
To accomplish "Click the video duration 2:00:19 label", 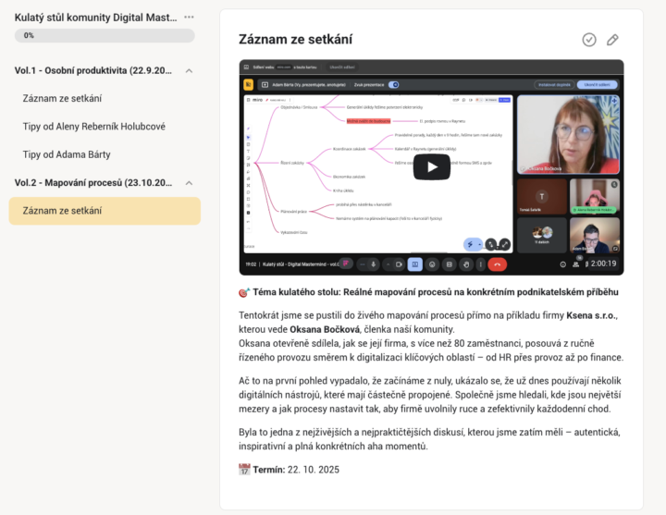I will pyautogui.click(x=603, y=264).
